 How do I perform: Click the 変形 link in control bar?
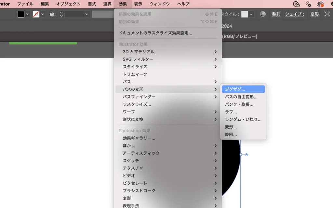(314, 14)
